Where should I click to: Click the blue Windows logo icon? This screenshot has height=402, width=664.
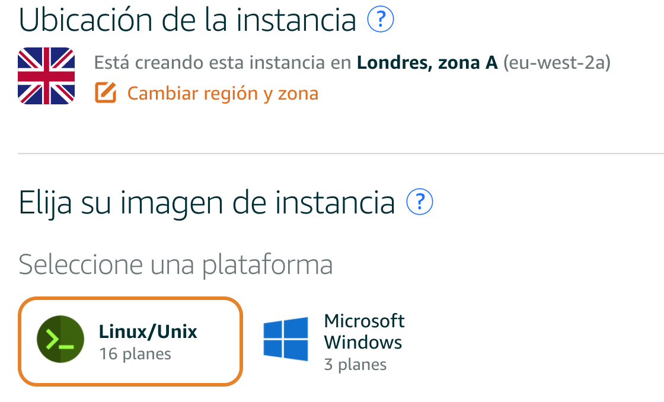pyautogui.click(x=286, y=339)
